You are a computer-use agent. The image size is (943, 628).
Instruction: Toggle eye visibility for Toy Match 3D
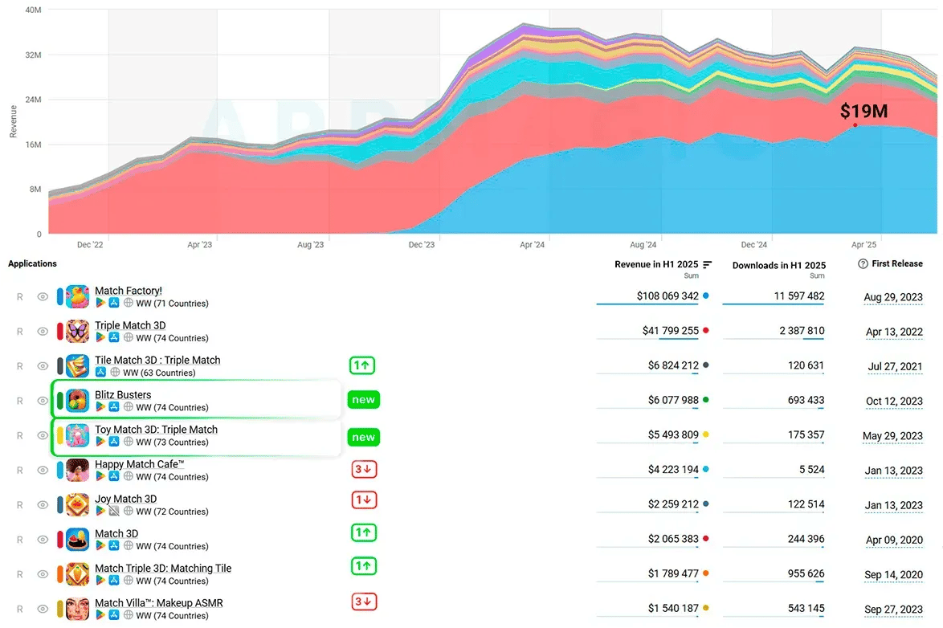coord(42,435)
